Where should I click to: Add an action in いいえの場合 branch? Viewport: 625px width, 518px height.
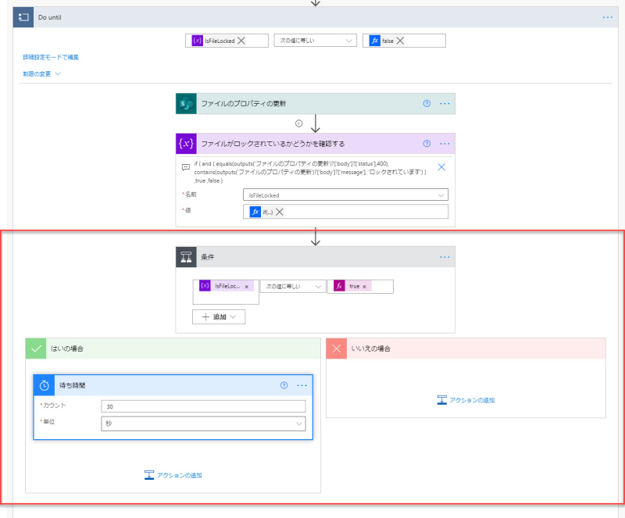click(466, 400)
